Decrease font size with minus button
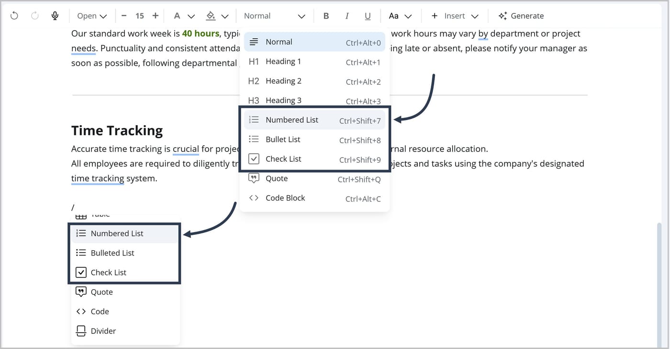Screen dimensions: 670x349 (124, 16)
